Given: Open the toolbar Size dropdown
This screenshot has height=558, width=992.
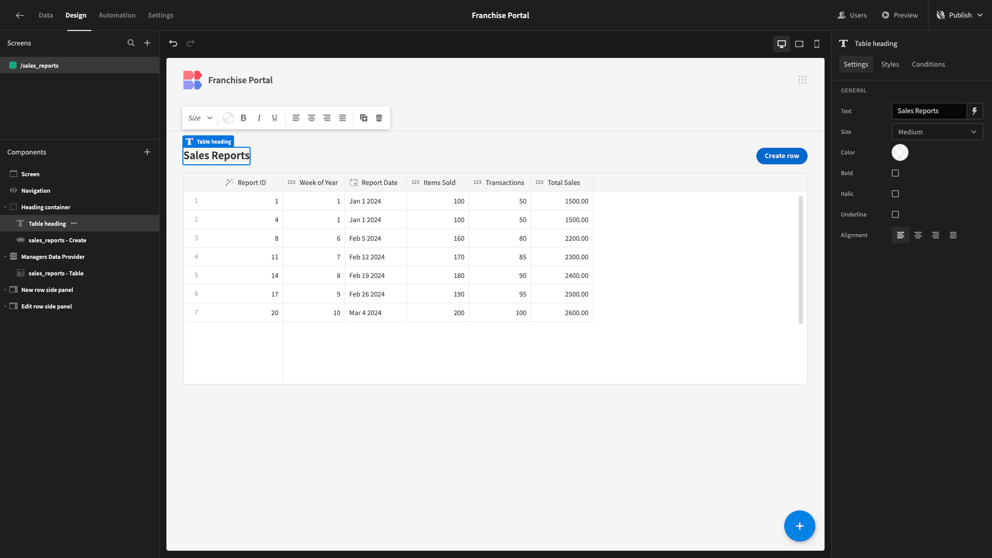Looking at the screenshot, I should 200,118.
